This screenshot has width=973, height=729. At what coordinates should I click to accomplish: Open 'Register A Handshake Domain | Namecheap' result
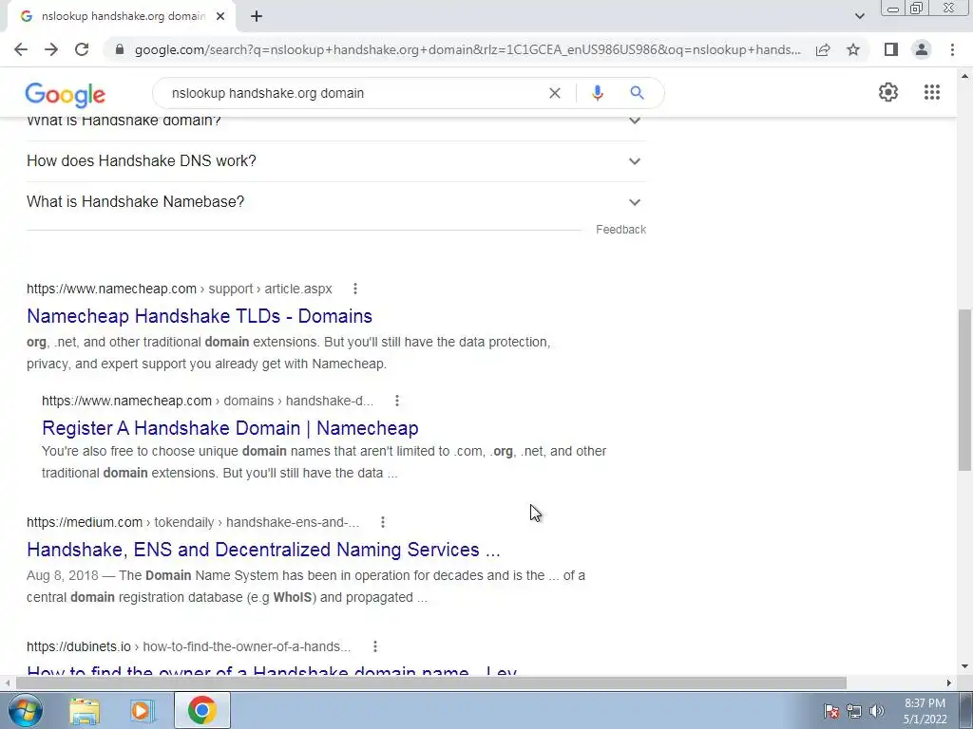click(230, 428)
